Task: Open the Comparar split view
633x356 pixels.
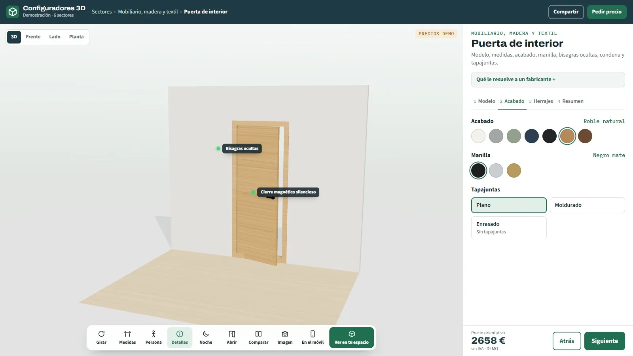Action: pos(258,337)
